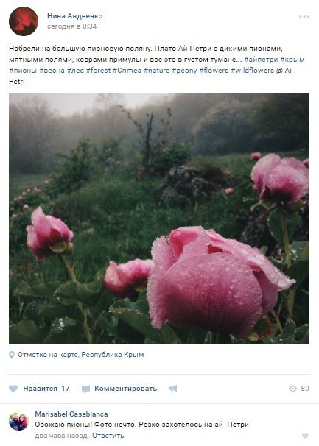This screenshot has height=446, width=319.
Task: Click the eye views counter icon
Action: pos(292,389)
